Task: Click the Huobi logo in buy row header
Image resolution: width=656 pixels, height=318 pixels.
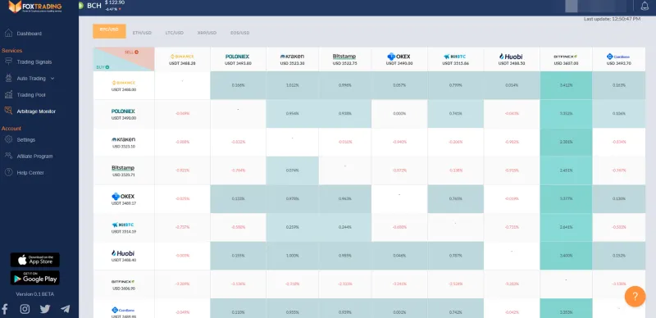Action: click(124, 253)
